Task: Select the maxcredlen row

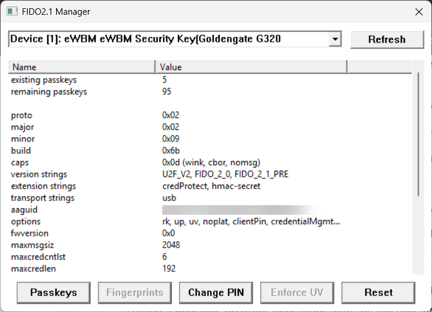Action: pyautogui.click(x=31, y=268)
